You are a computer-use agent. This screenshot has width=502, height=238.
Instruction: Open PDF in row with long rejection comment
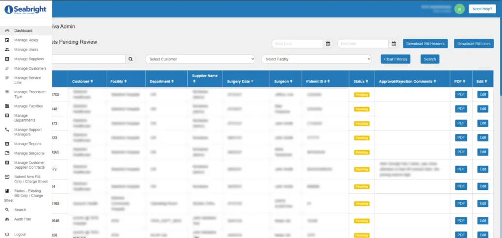(461, 169)
